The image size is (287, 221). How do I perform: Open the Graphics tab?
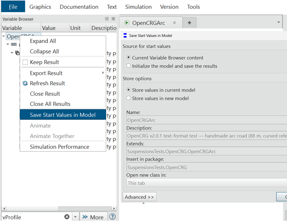pos(40,7)
